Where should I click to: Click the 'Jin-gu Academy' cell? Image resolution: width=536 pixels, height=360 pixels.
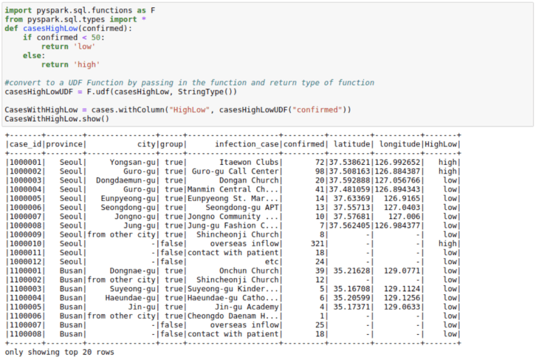coord(247,307)
